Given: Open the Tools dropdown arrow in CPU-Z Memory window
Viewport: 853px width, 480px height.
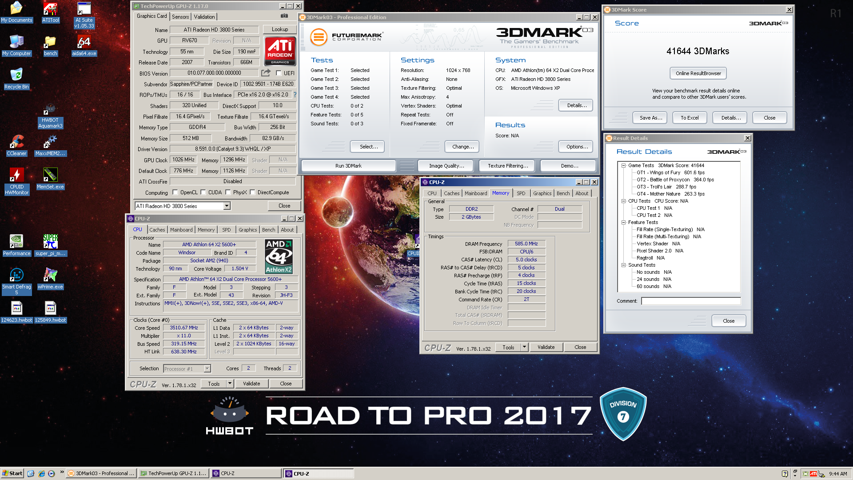Looking at the screenshot, I should pos(524,347).
